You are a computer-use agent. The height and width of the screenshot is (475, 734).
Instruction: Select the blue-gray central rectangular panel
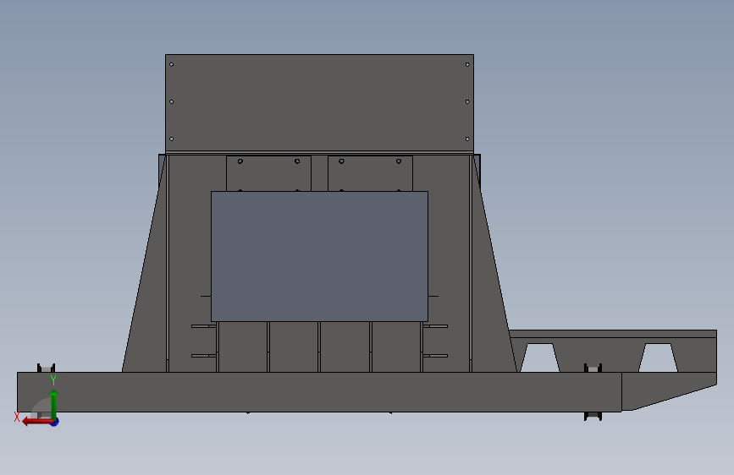click(x=319, y=256)
